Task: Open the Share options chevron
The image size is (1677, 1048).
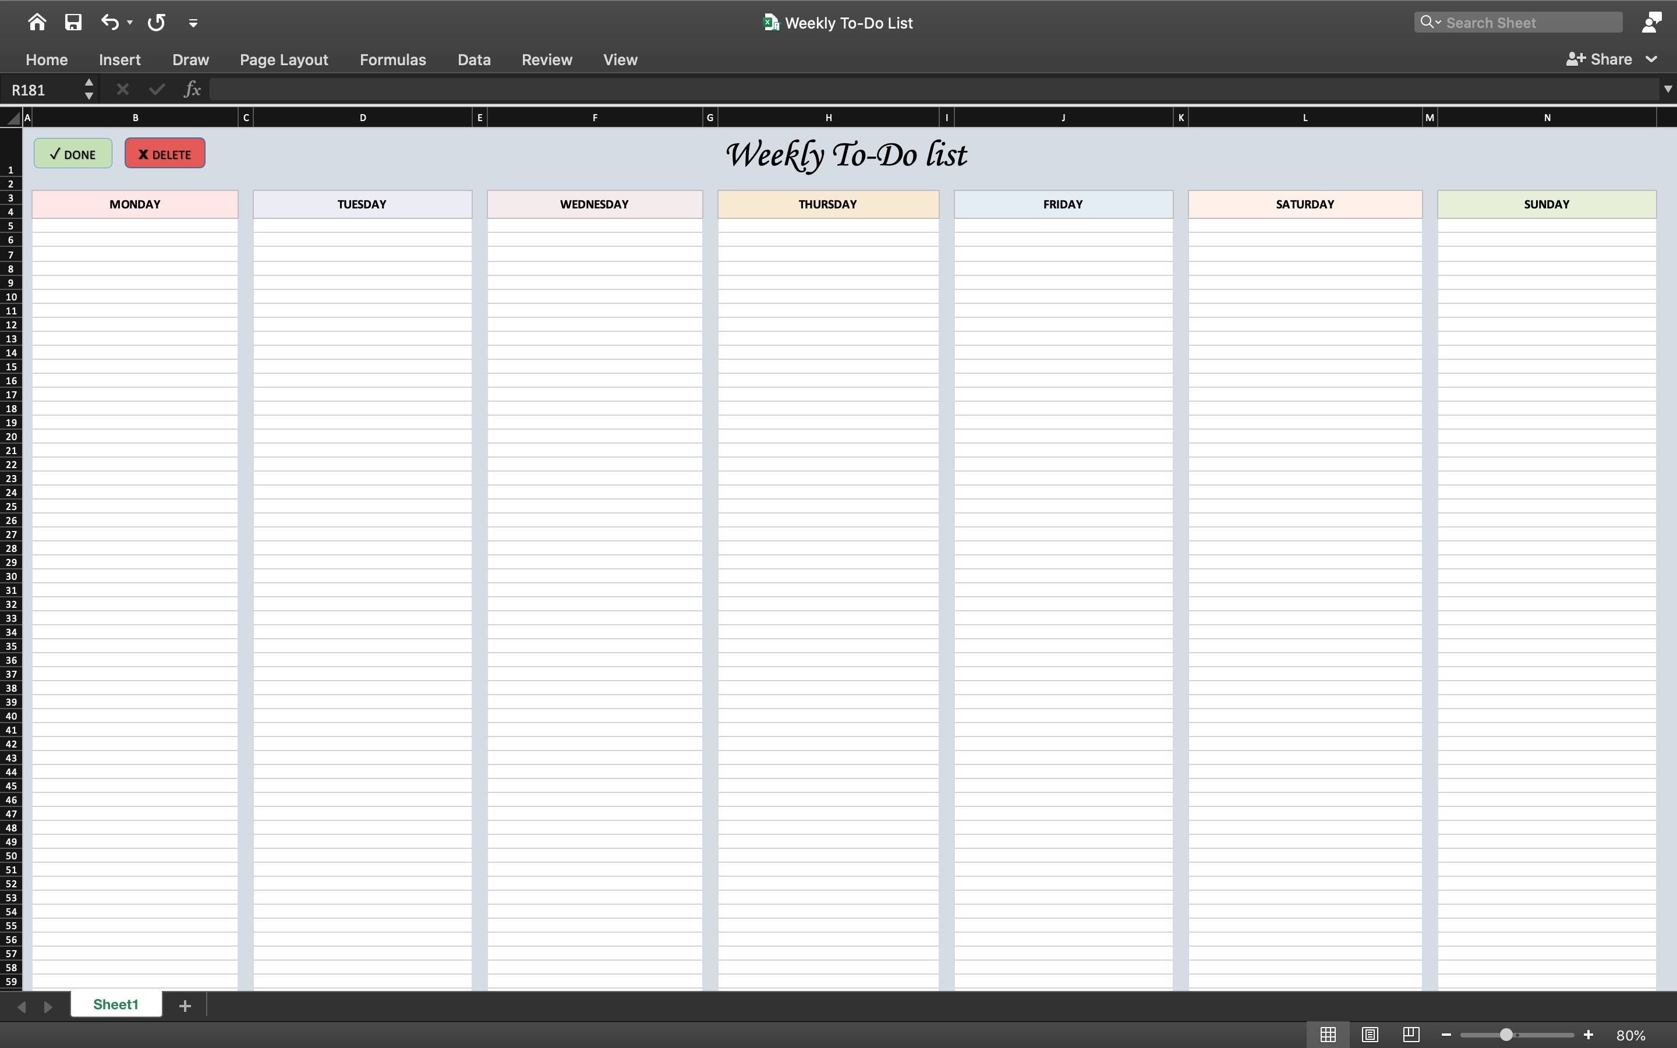Action: [1651, 59]
